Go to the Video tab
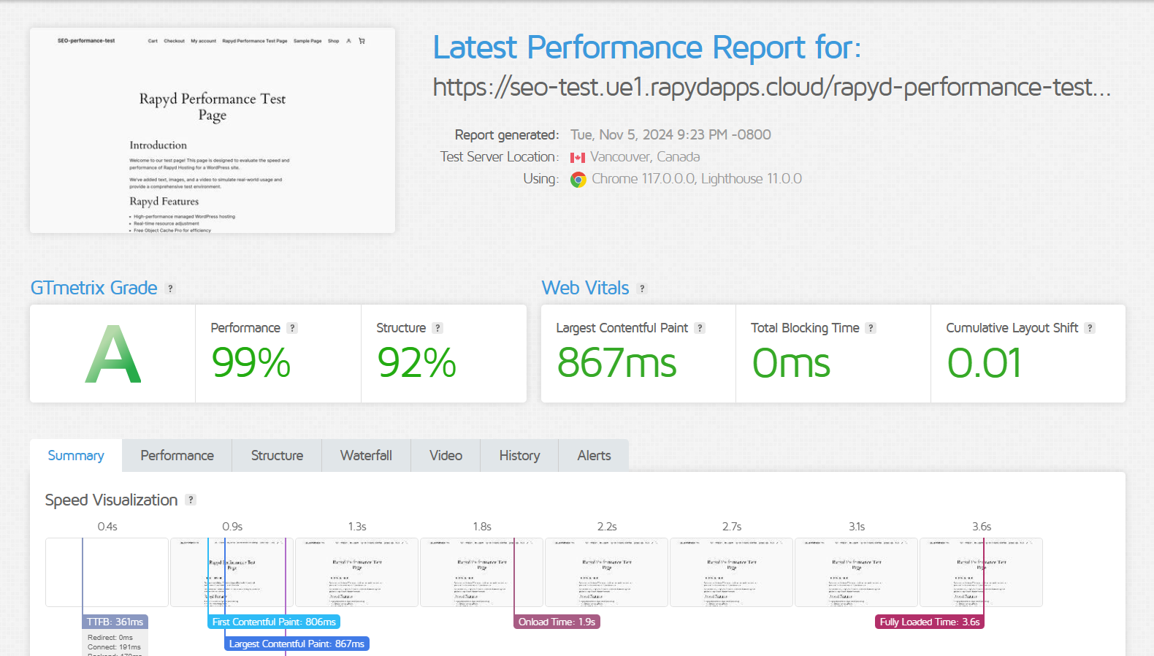 coord(446,455)
